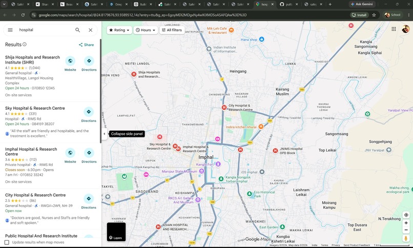413x248 pixels.
Task: Open a new browser tab
Action: (x=330, y=4)
